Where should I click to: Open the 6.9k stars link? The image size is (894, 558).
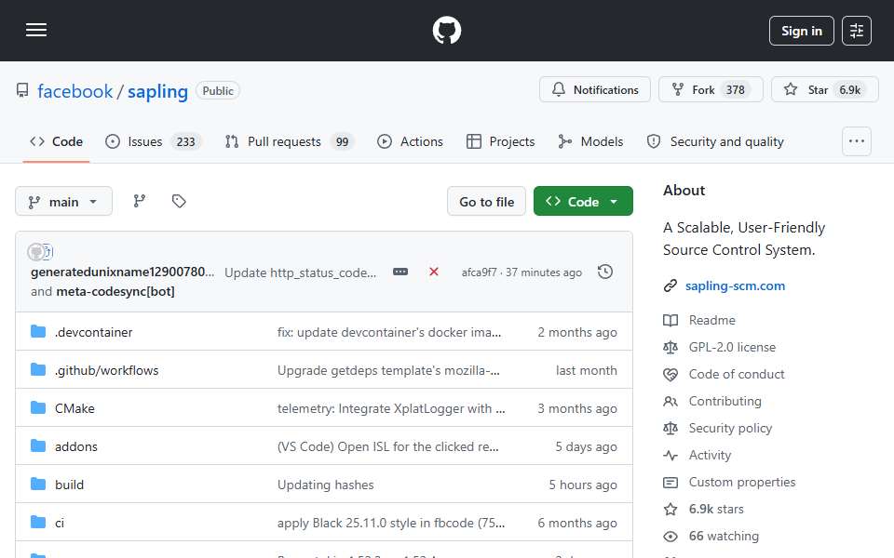point(716,509)
